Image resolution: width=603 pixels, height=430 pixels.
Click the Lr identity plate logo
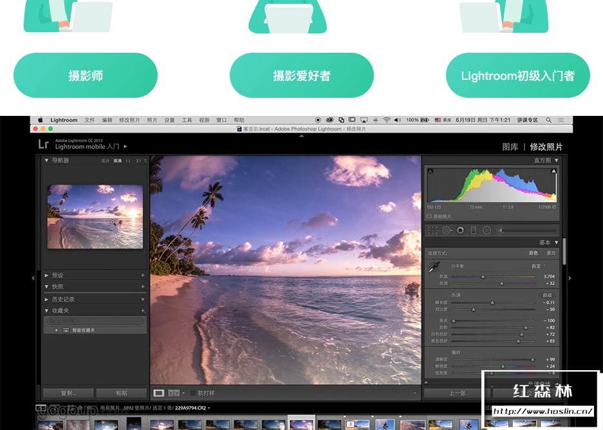44,144
